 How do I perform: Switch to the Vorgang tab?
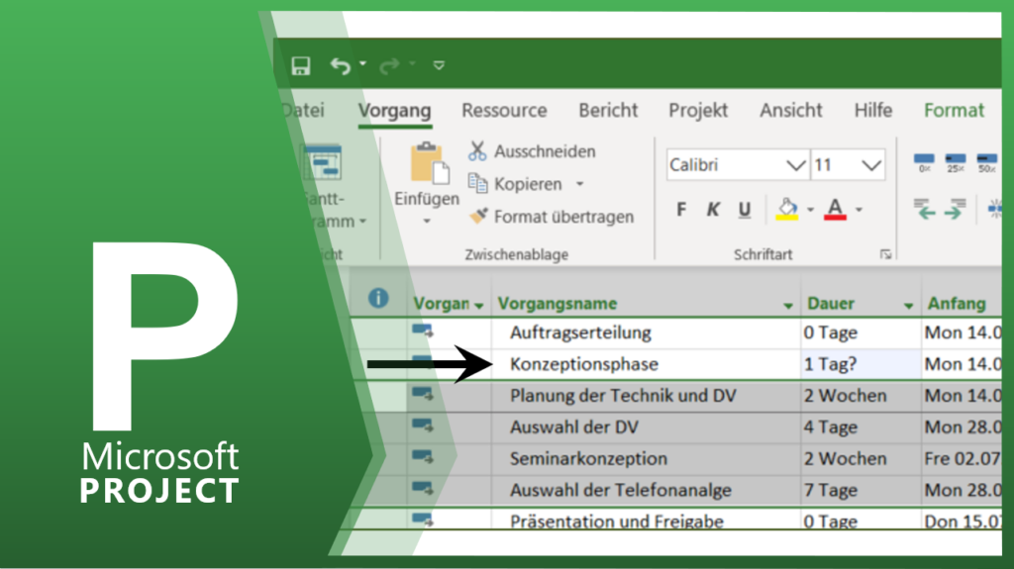point(394,111)
